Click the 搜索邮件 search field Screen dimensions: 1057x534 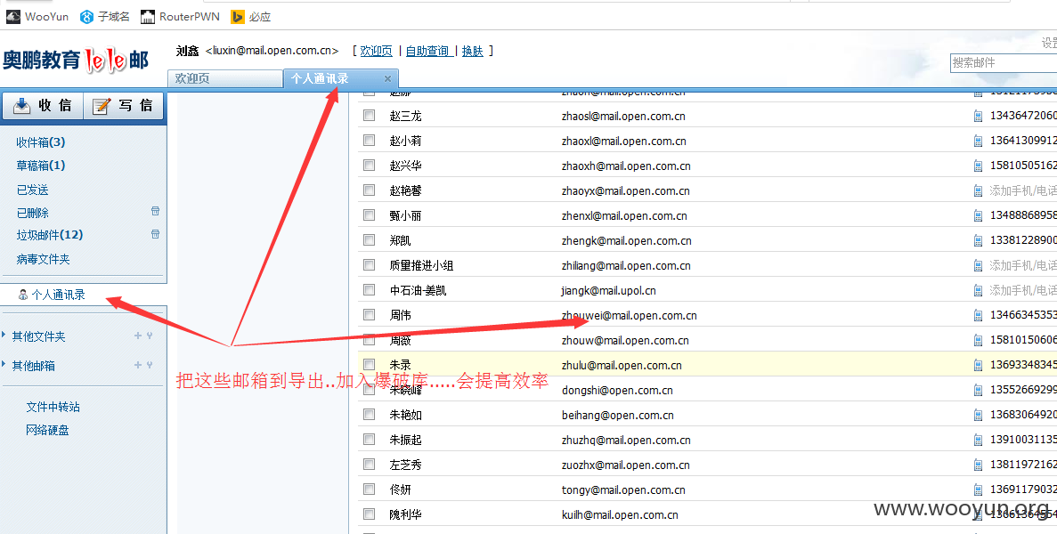pyautogui.click(x=1003, y=62)
